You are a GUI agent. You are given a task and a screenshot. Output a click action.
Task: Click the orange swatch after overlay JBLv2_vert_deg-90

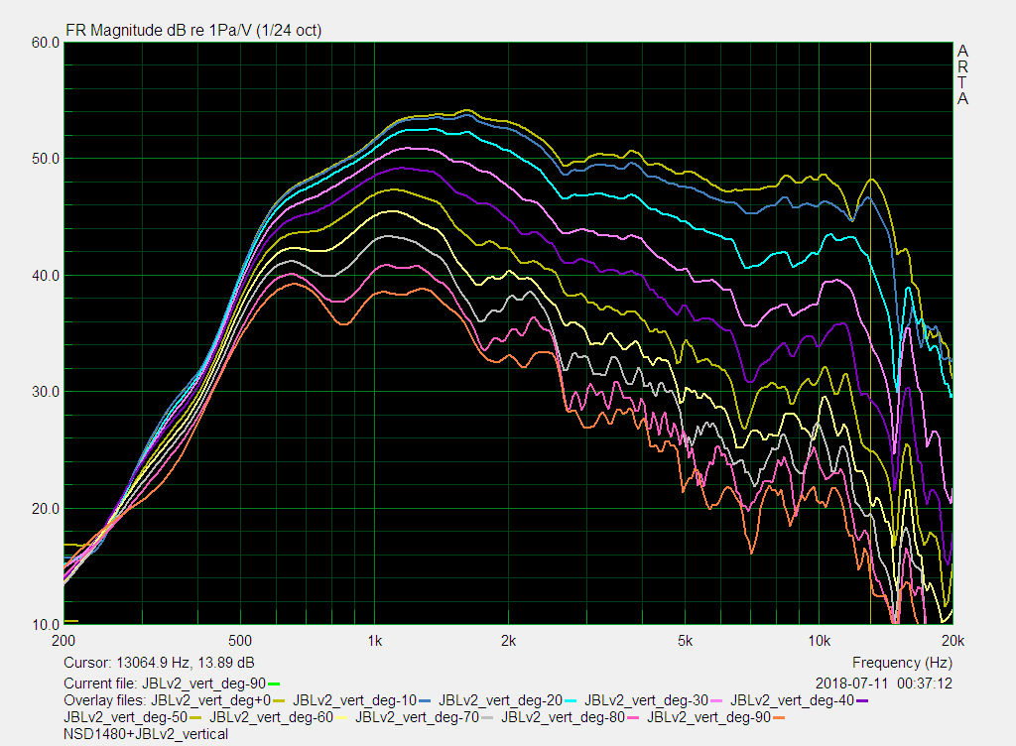[x=779, y=717]
